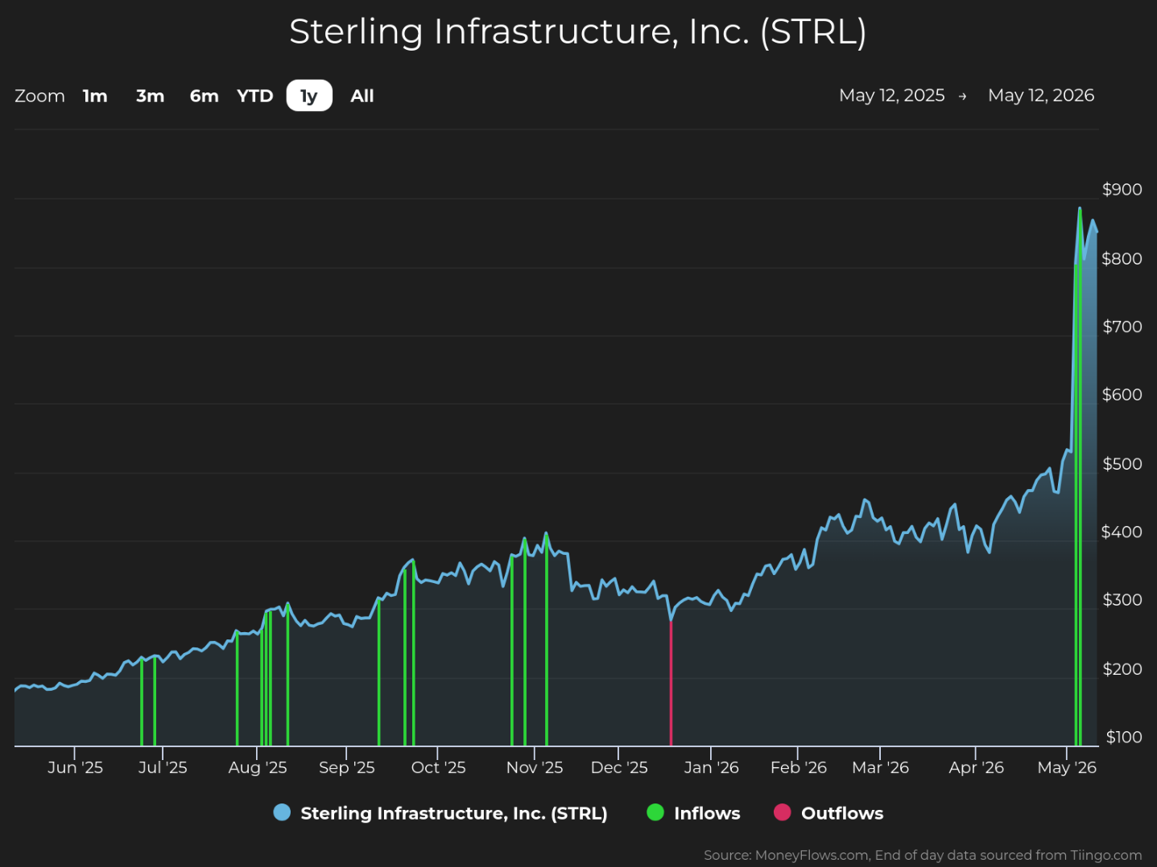1157x867 pixels.
Task: Click the red outflow marker in late December
Action: point(671,684)
